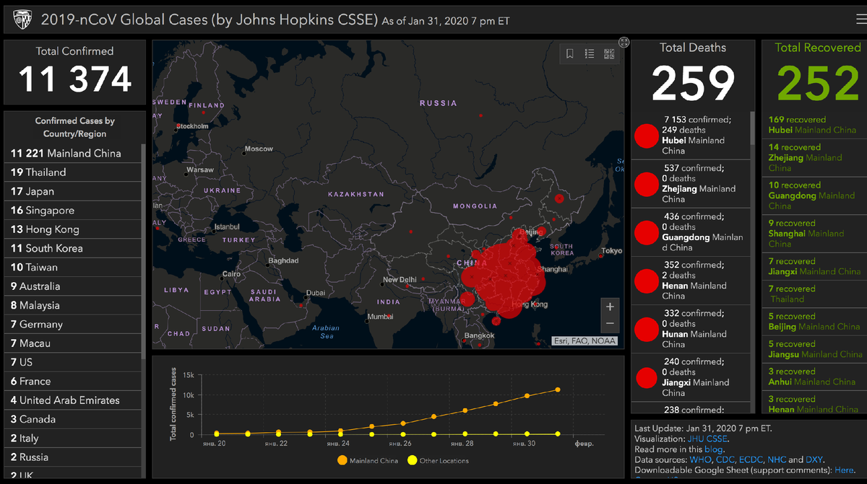867x484 pixels.
Task: Click the red circle beside Hunan entry
Action: (646, 329)
